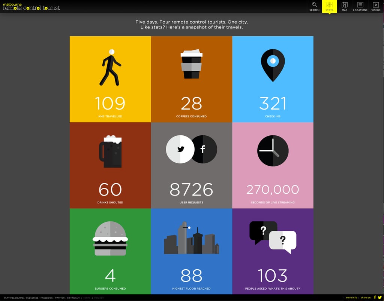384x301 pixels.
Task: Click the clock live streaming icon
Action: click(x=273, y=151)
